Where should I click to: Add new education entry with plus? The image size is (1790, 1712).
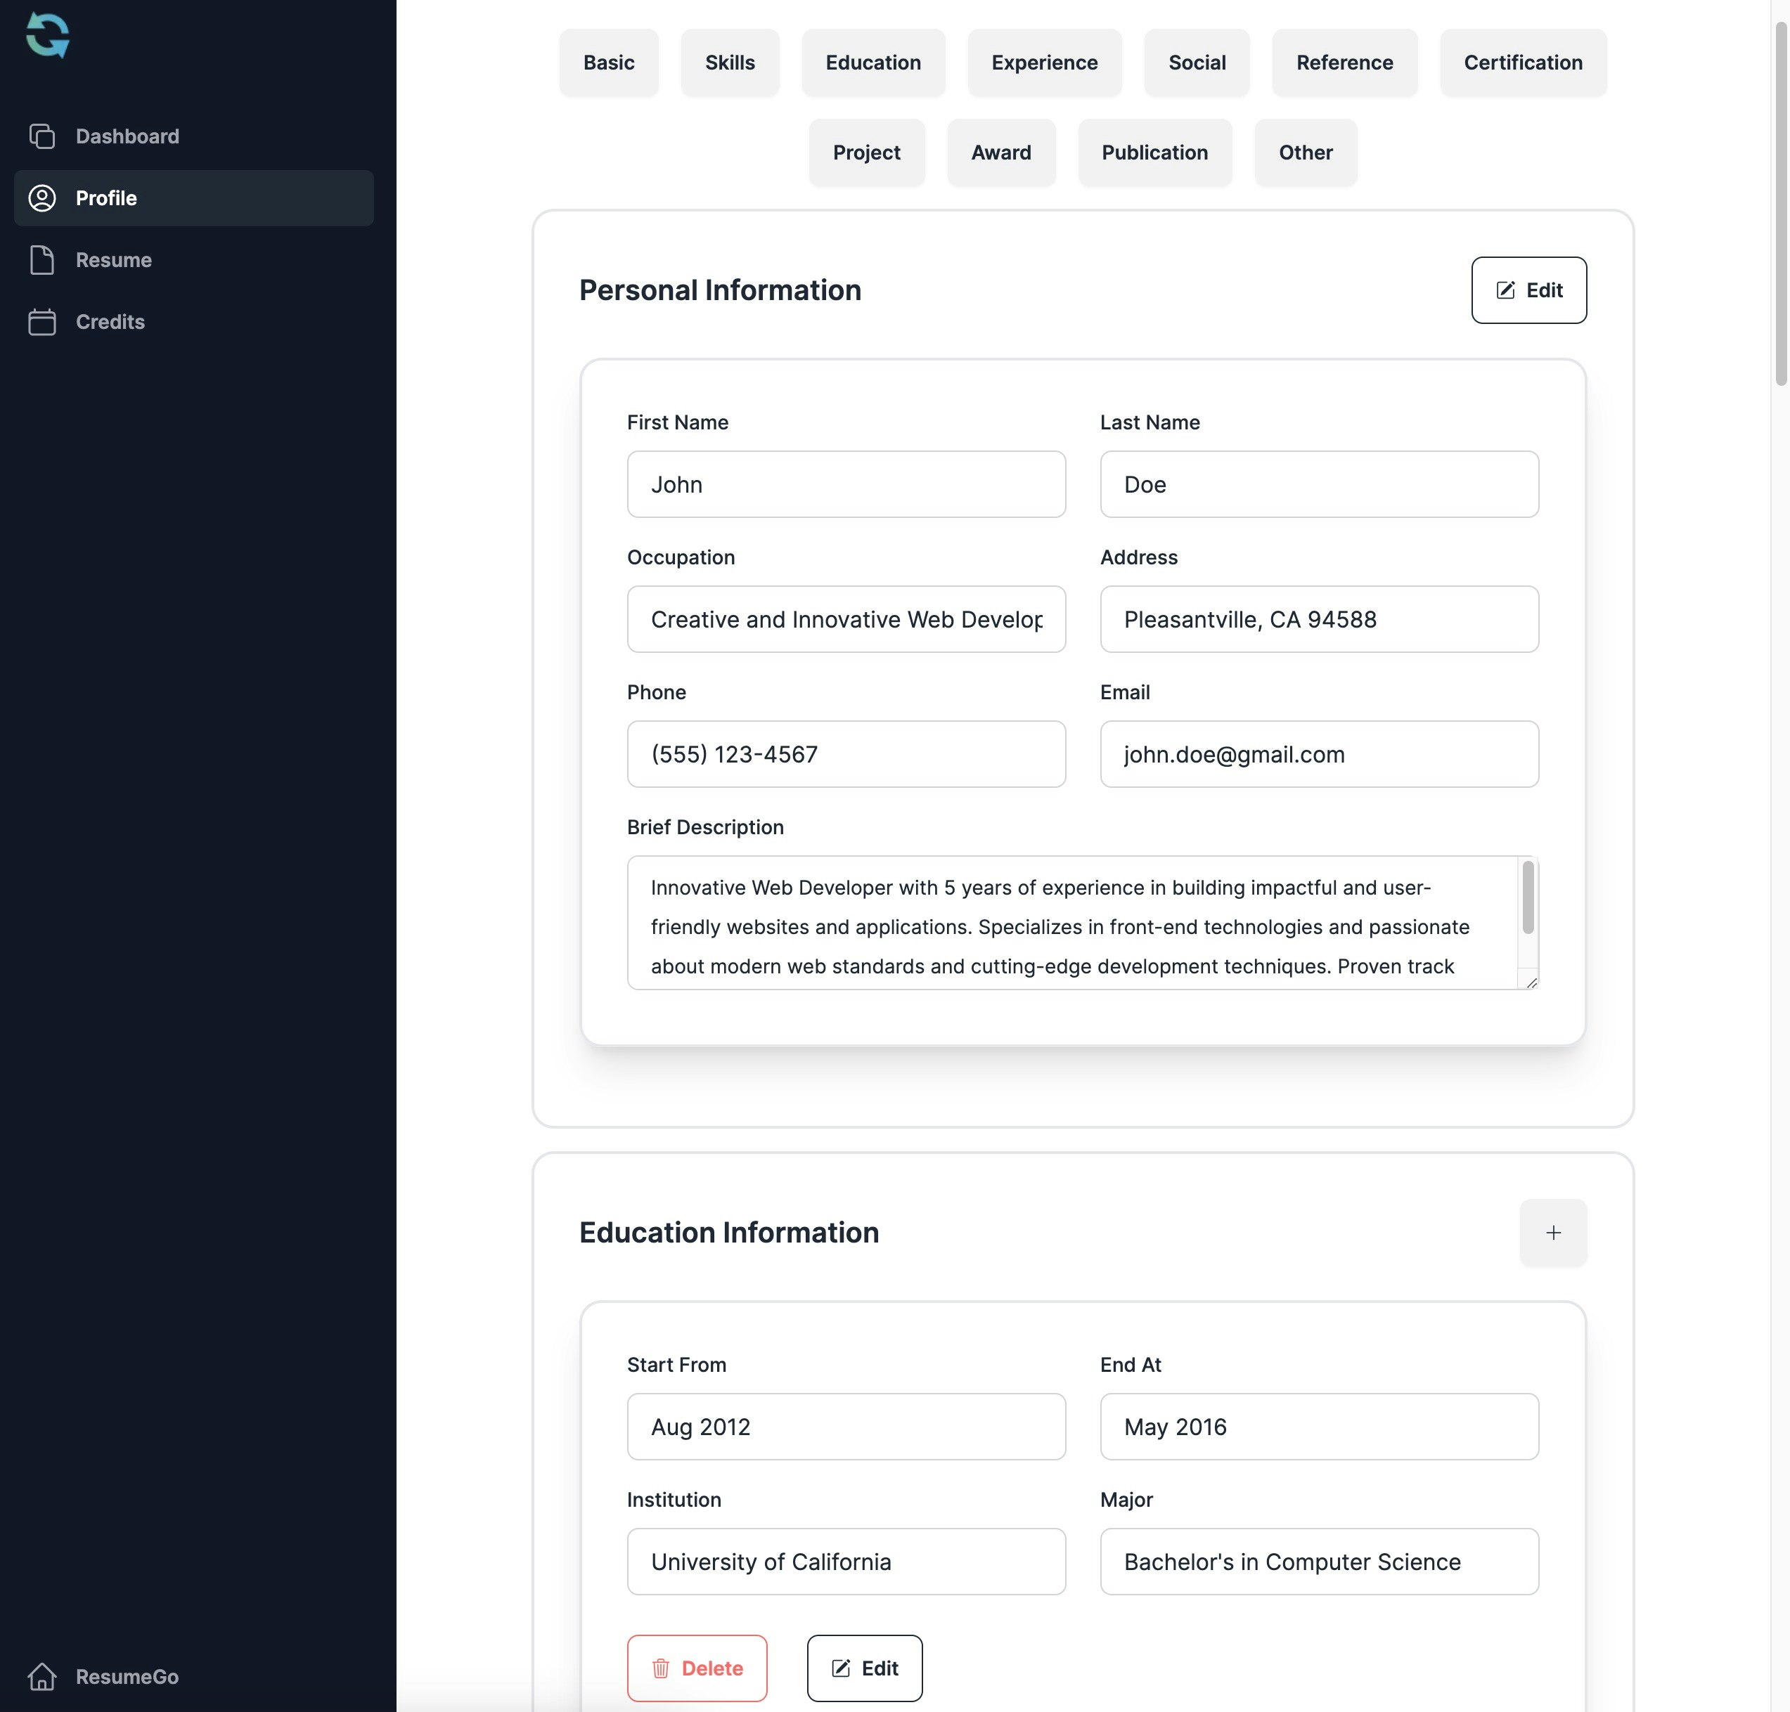(1552, 1233)
